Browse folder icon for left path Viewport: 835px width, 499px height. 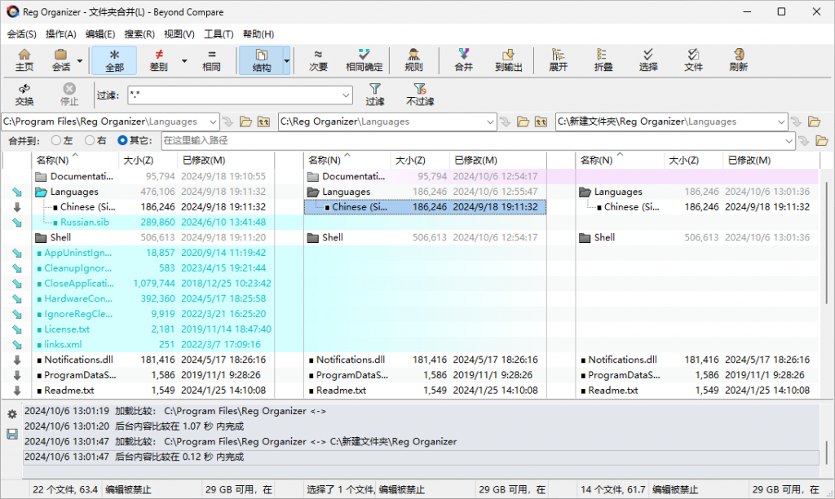pyautogui.click(x=245, y=122)
